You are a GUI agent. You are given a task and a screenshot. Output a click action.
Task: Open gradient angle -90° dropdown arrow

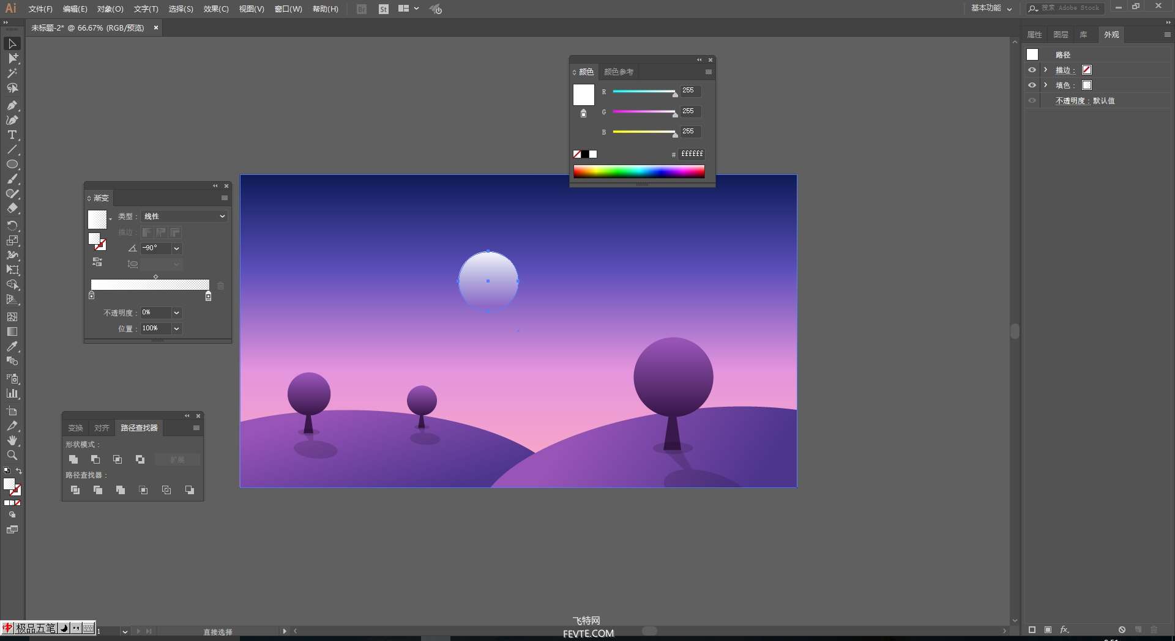176,248
